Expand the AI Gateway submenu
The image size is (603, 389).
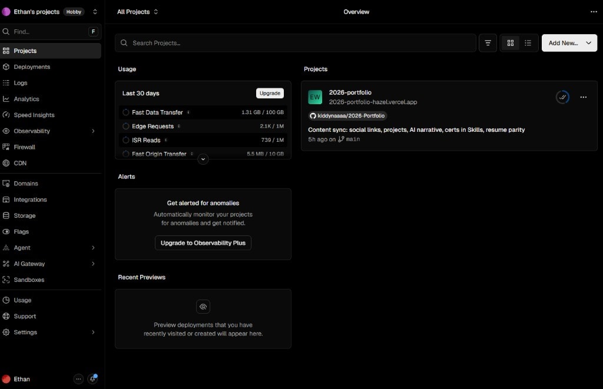[93, 264]
